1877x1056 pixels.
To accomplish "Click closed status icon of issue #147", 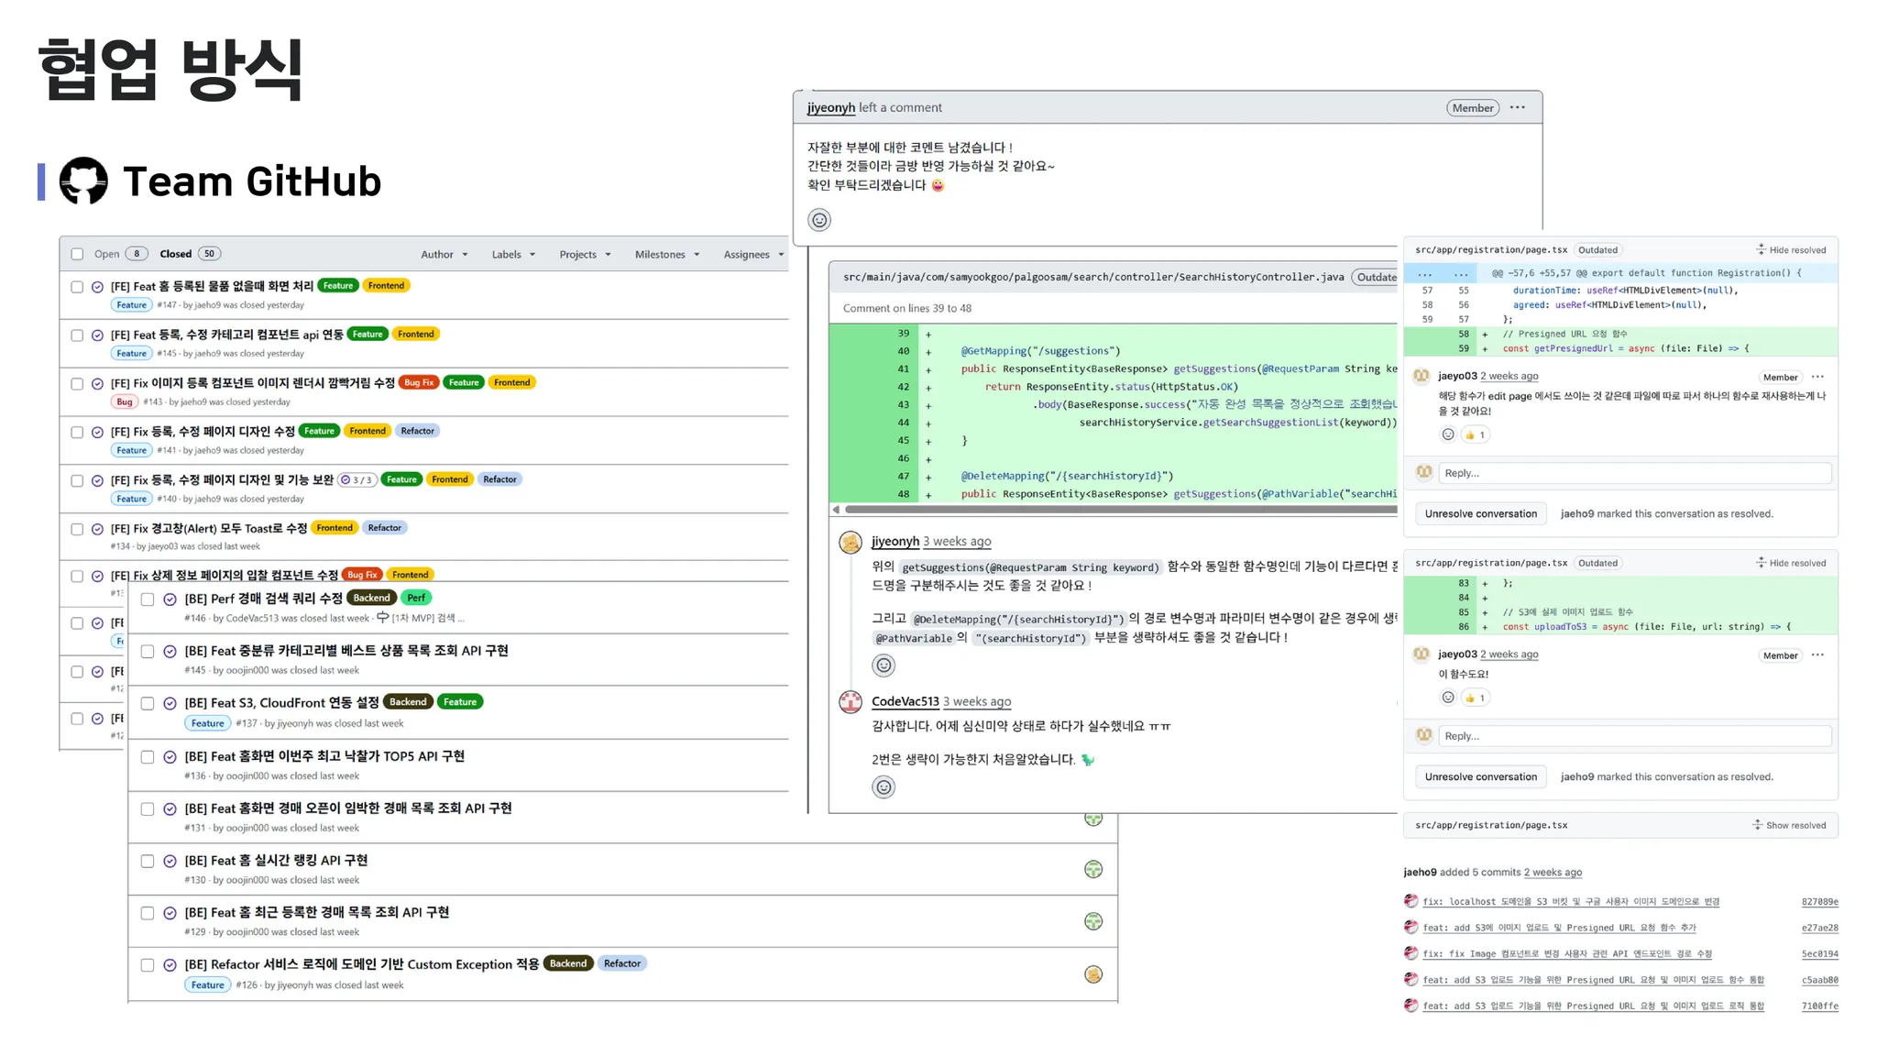I will (97, 287).
